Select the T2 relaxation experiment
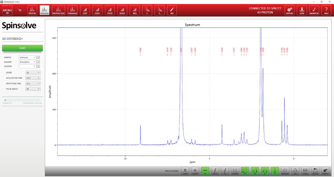Image resolution: width=334 pixels, height=177 pixels. pyautogui.click(x=160, y=10)
